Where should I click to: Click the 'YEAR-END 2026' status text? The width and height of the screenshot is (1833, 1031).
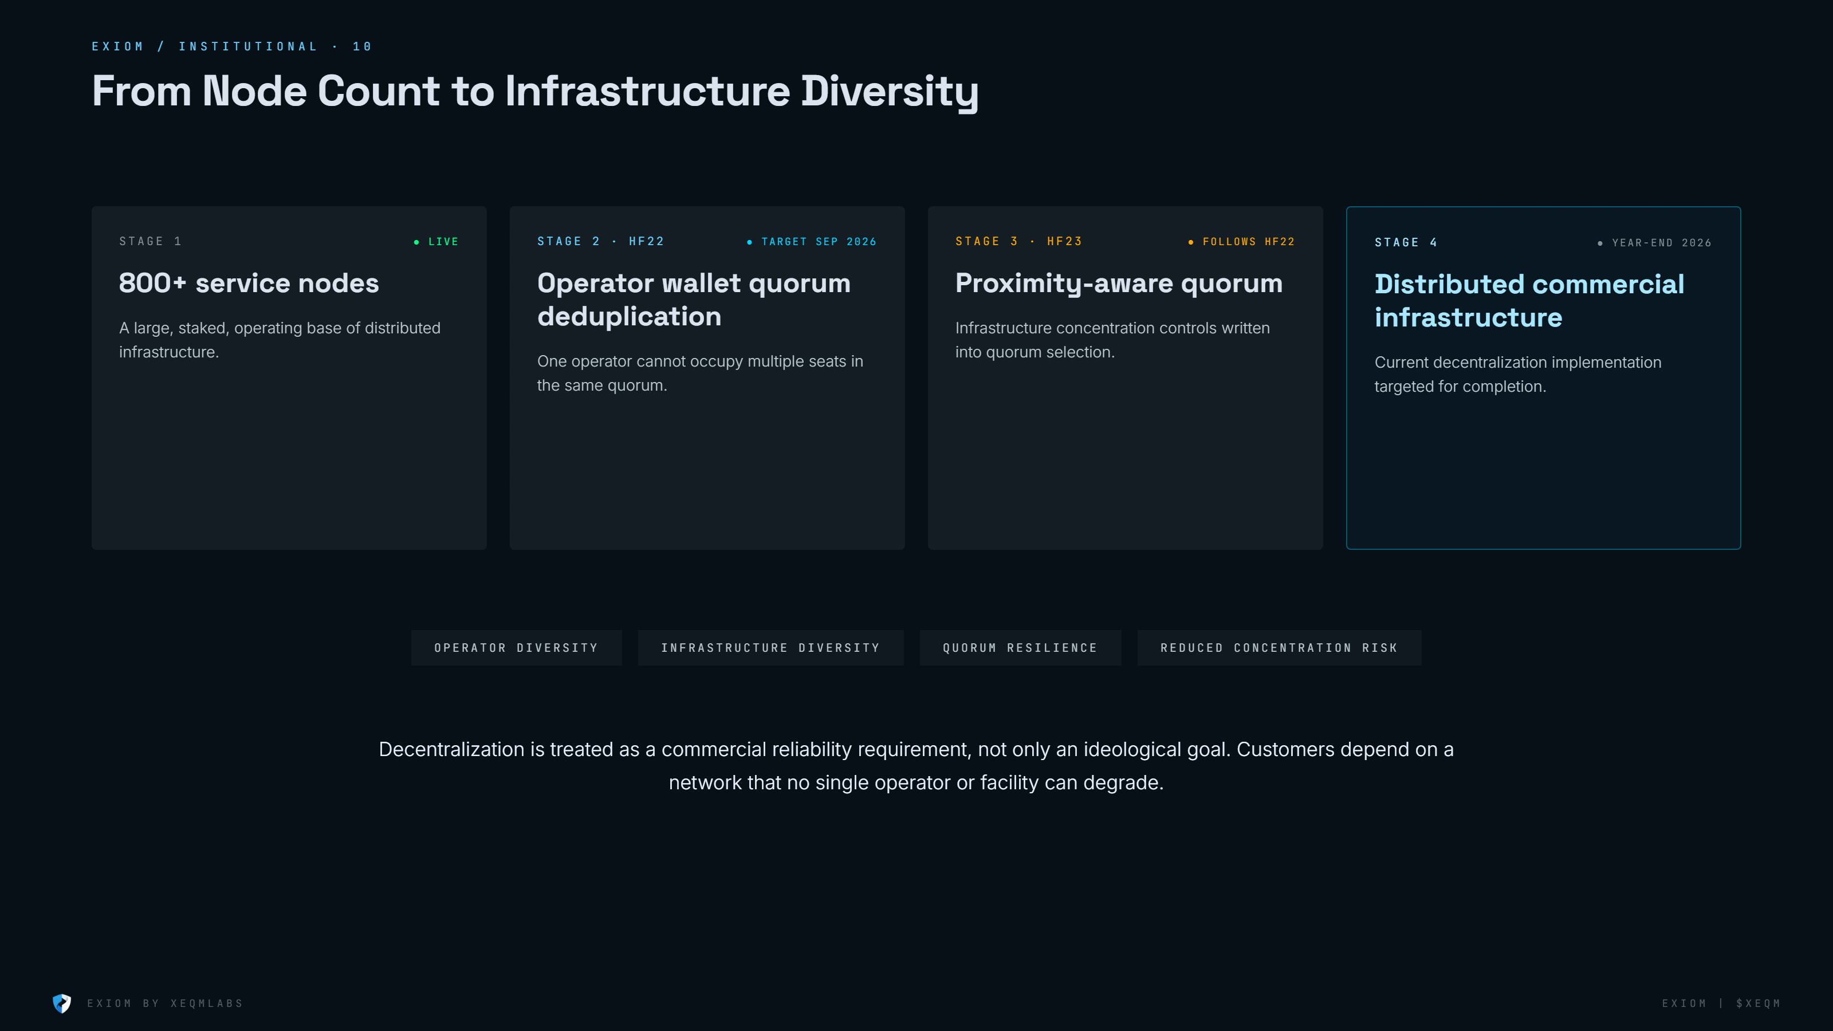1662,243
